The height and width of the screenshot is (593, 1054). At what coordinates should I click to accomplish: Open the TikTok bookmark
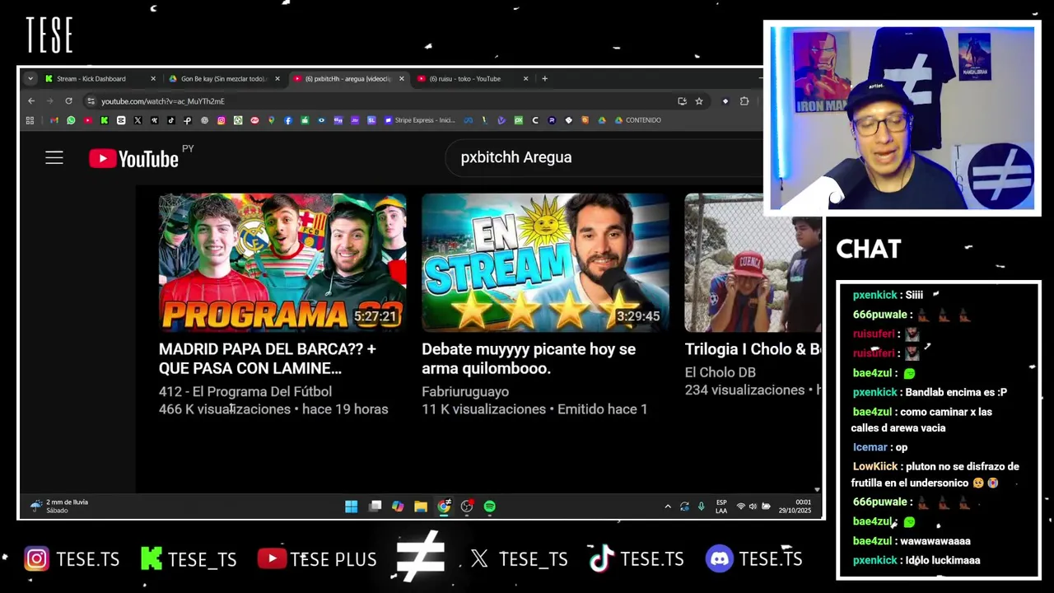point(171,120)
